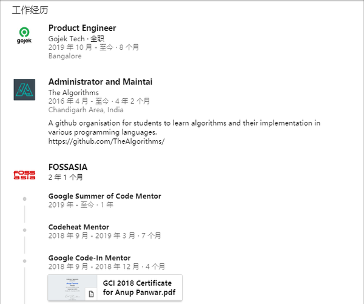The image size is (364, 304).
Task: Open GCI 2018 Certificate thumbnail preview
Action: [x=72, y=288]
